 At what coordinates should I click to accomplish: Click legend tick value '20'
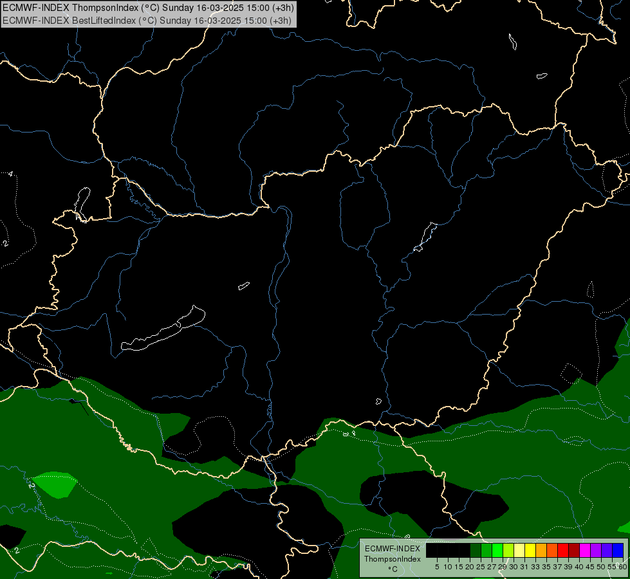470,567
